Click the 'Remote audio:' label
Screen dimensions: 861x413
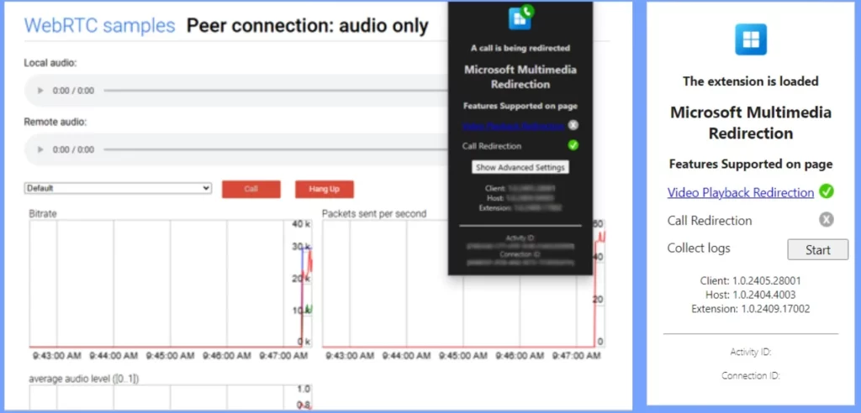click(x=55, y=122)
